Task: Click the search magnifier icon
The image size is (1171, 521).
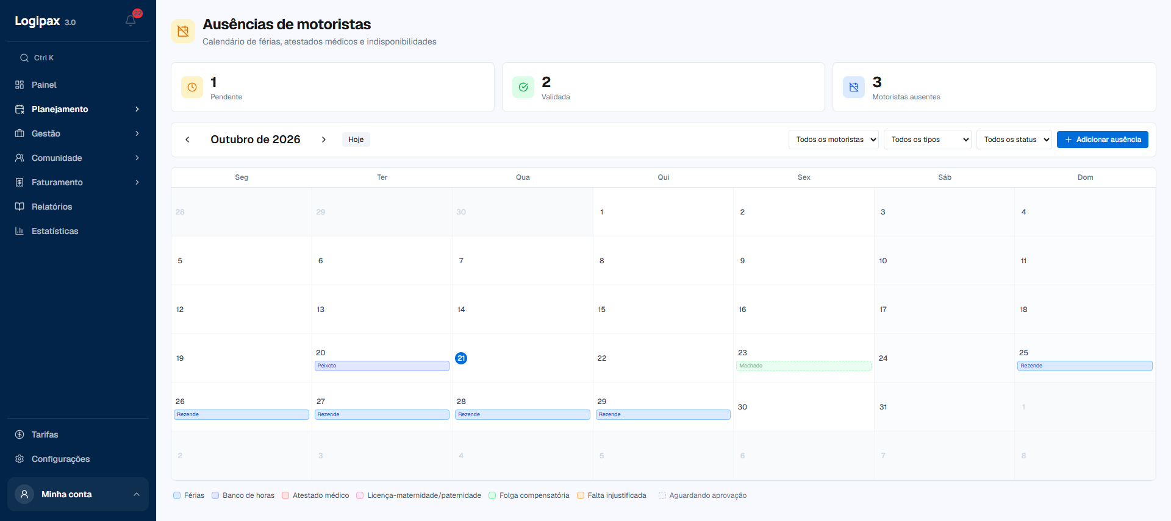Action: pyautogui.click(x=24, y=58)
